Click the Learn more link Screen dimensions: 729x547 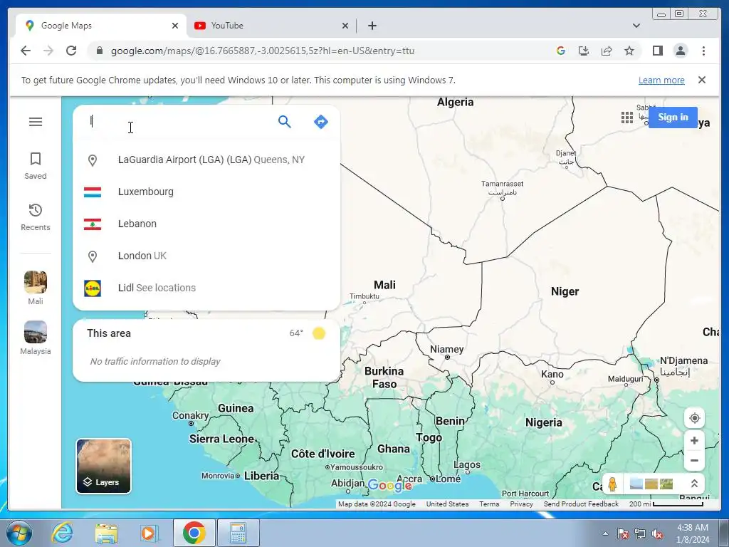[661, 80]
